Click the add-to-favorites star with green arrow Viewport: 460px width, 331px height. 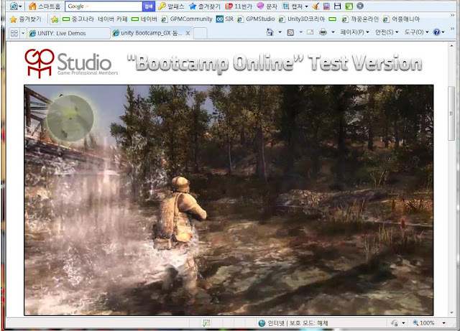click(x=55, y=19)
